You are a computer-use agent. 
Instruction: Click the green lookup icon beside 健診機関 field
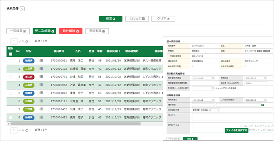coord(263,105)
